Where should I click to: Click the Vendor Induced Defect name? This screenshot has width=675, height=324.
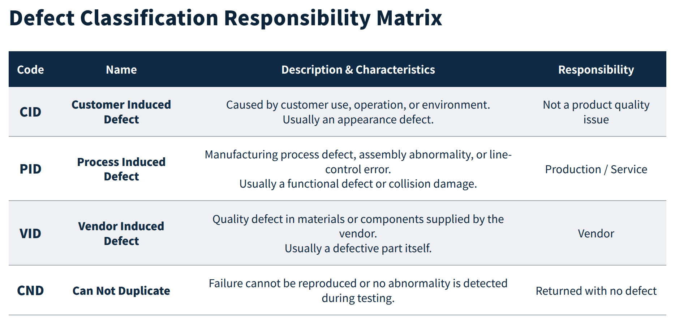point(121,233)
